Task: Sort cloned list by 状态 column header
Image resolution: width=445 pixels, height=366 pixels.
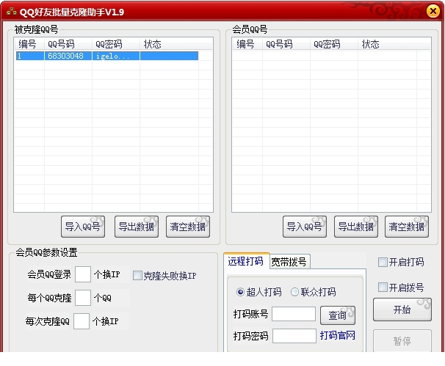Action: click(x=169, y=44)
